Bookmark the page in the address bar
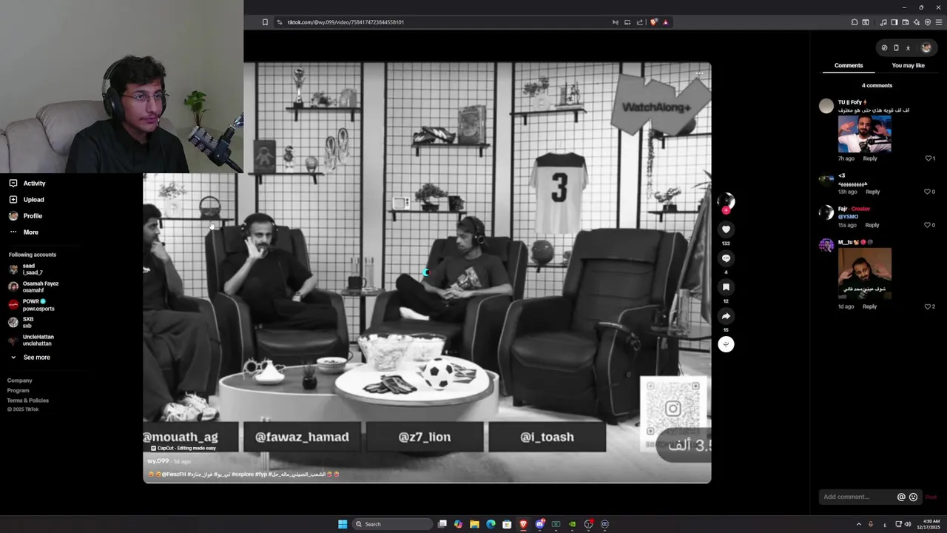This screenshot has height=533, width=947. tap(265, 22)
